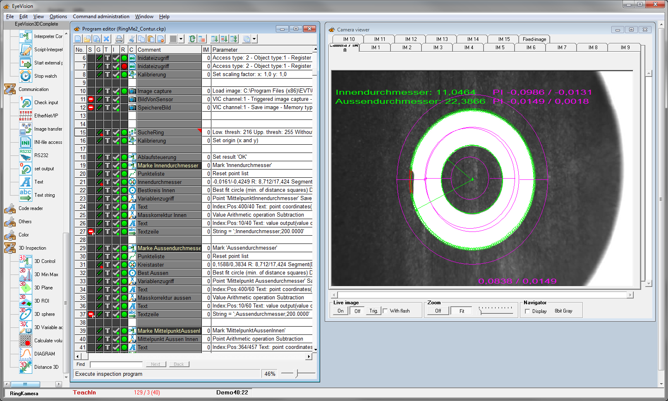Collapse the Communication tree category
The image size is (668, 401).
point(10,89)
